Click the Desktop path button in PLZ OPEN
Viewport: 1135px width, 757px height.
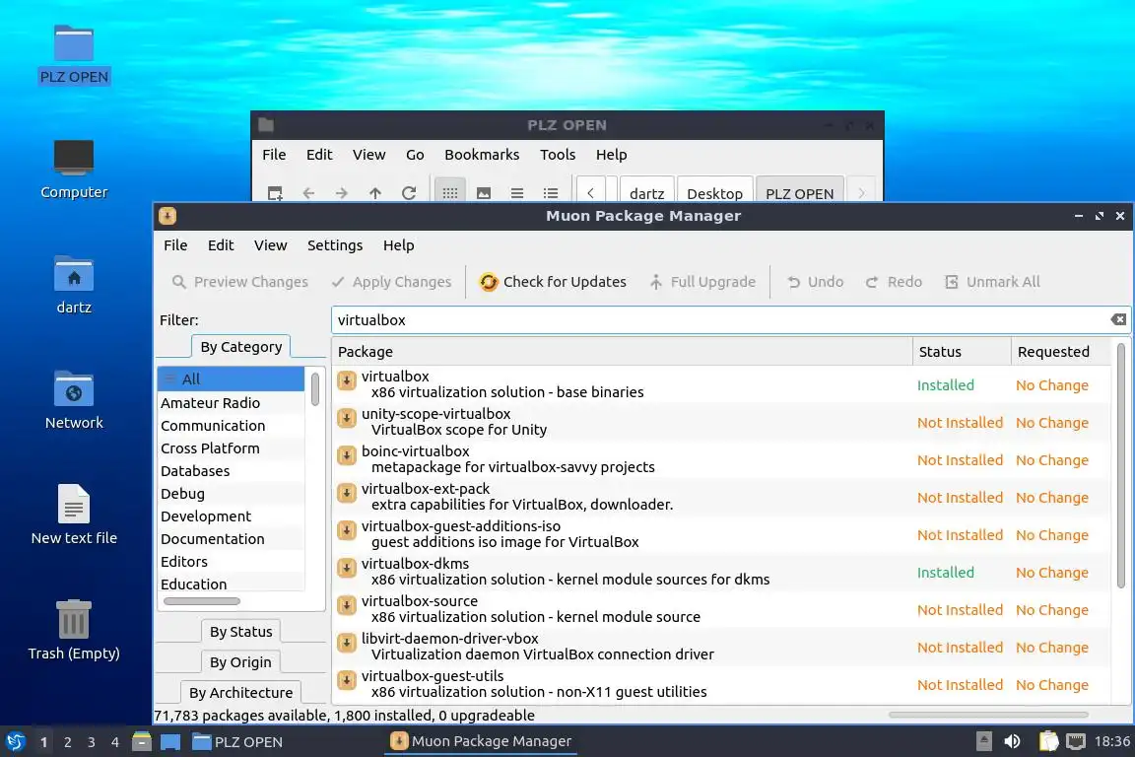coord(714,192)
